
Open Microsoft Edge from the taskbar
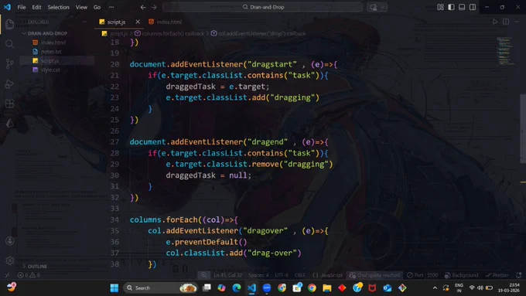(x=237, y=288)
